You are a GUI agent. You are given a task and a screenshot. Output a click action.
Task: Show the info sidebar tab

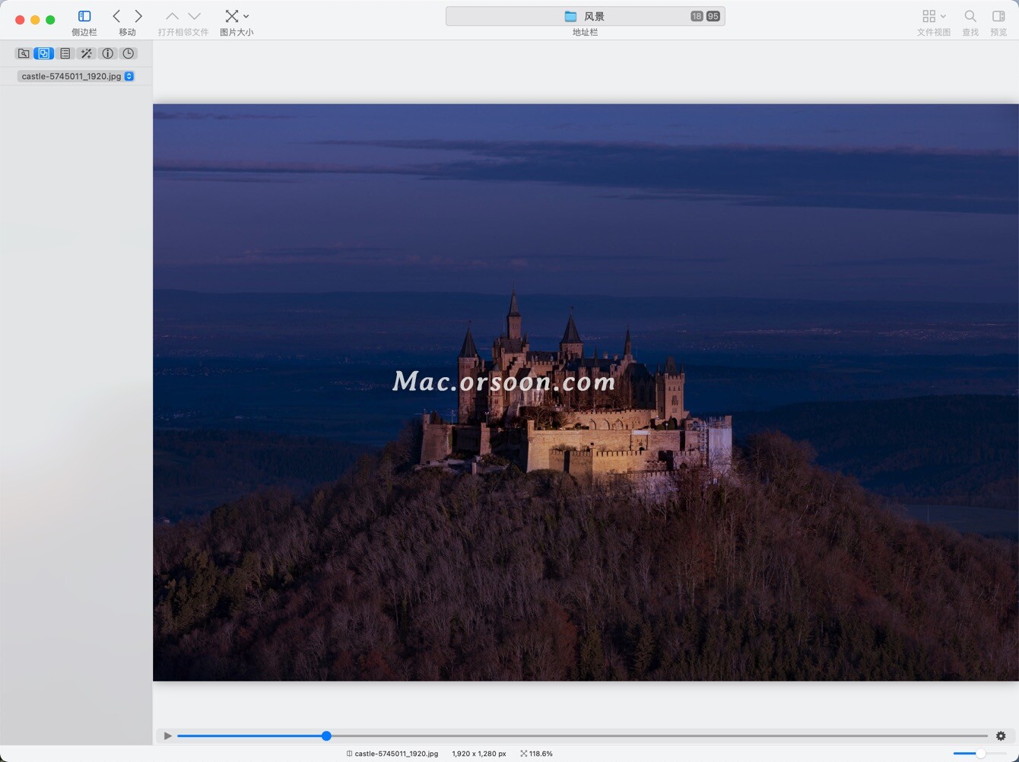click(x=107, y=53)
